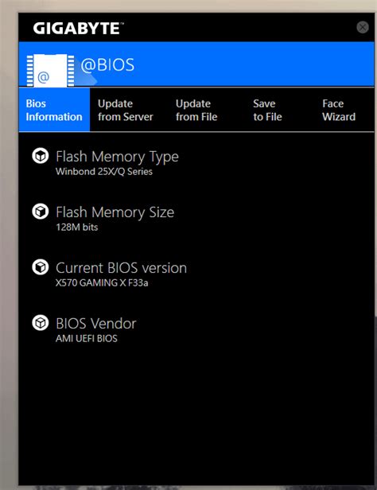Click the Current BIOS version cube icon
This screenshot has height=490, width=377.
pos(41,267)
